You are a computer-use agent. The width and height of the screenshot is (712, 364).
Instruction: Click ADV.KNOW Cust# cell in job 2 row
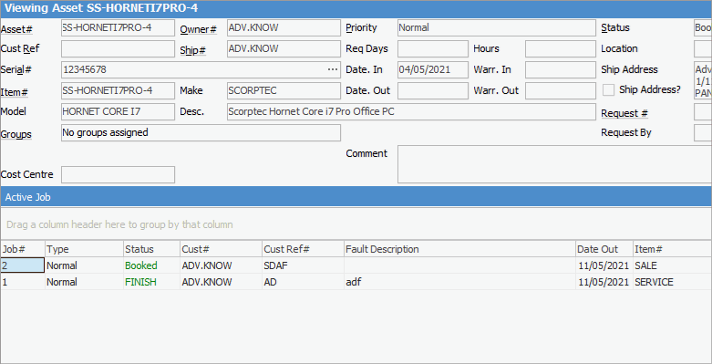pyautogui.click(x=222, y=265)
